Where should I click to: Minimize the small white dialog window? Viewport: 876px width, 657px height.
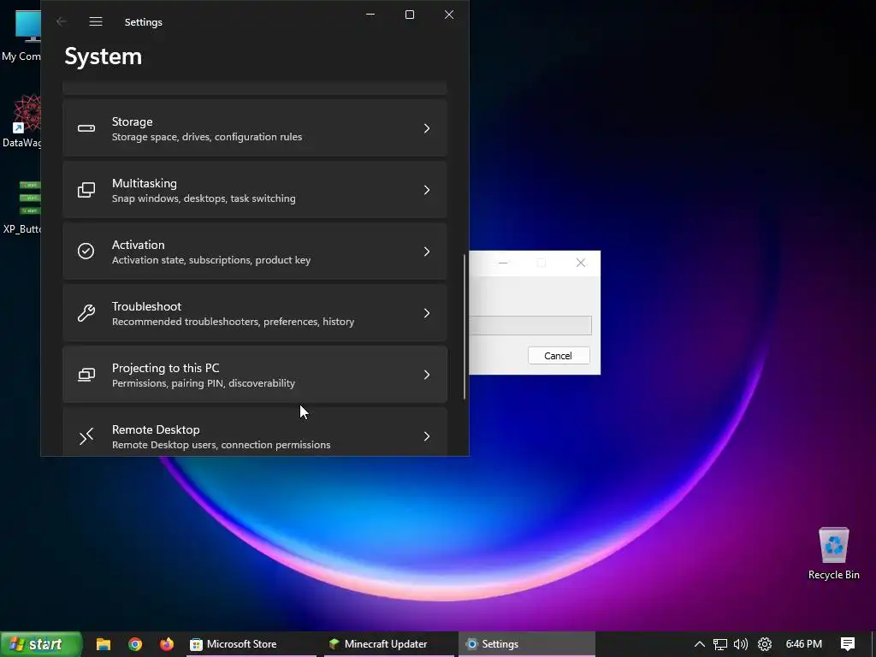coord(503,263)
